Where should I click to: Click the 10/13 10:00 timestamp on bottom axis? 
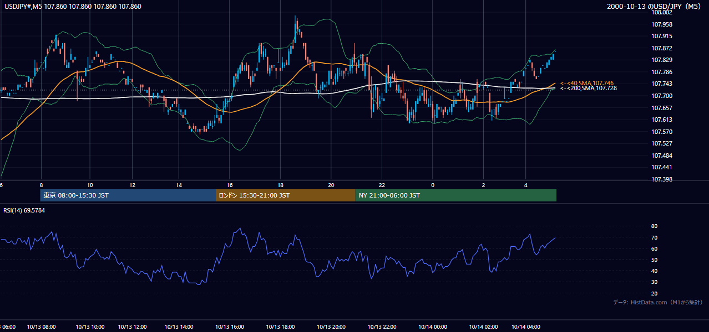click(x=90, y=327)
